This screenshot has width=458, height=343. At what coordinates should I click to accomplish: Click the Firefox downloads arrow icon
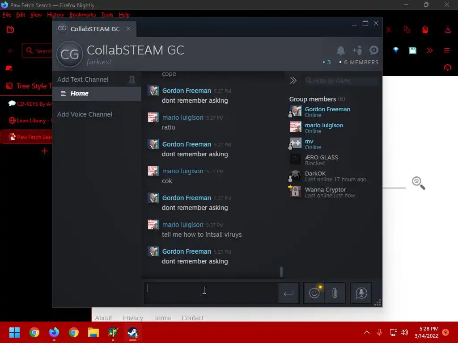coord(448,29)
